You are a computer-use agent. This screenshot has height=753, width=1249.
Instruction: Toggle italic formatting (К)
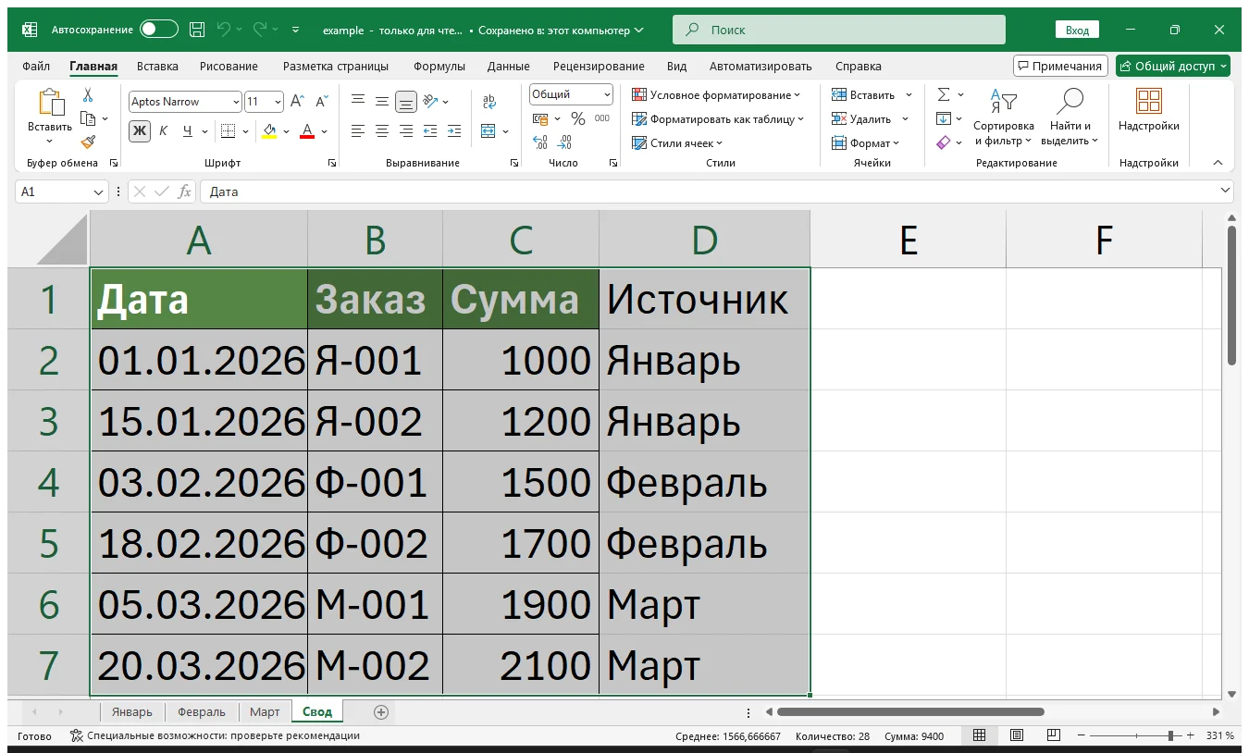[164, 130]
